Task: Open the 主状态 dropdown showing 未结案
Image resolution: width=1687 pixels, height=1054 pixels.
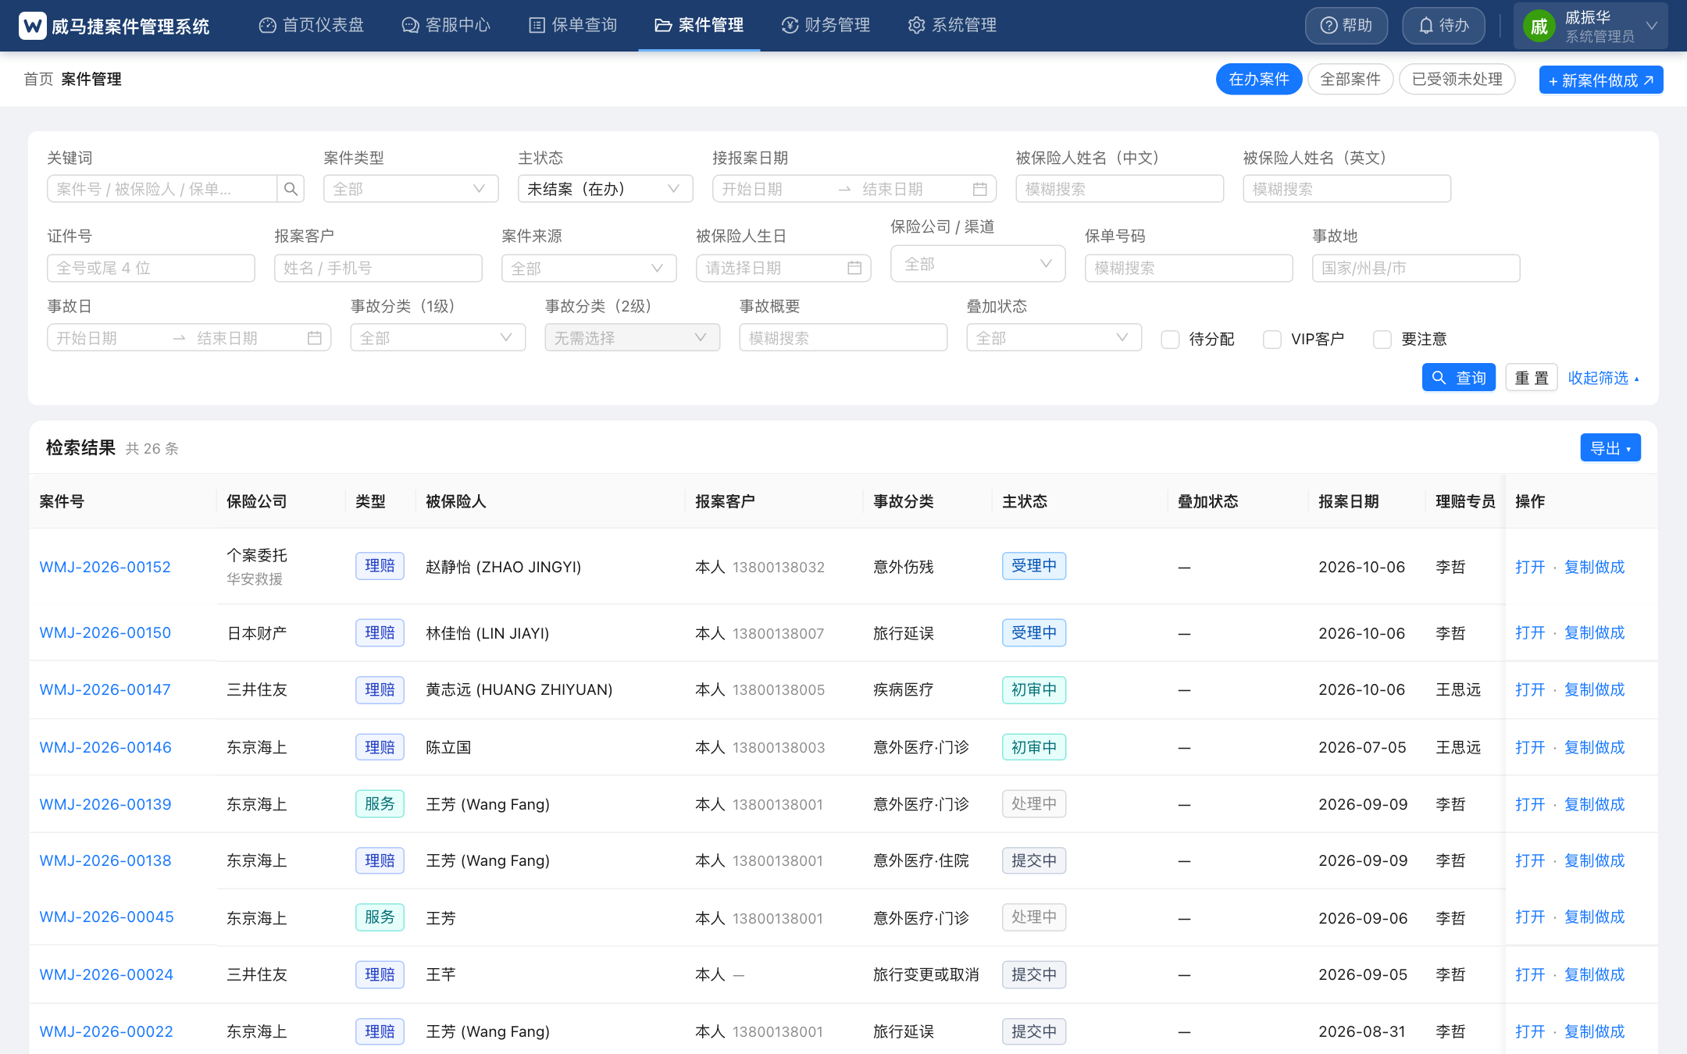Action: pyautogui.click(x=605, y=189)
